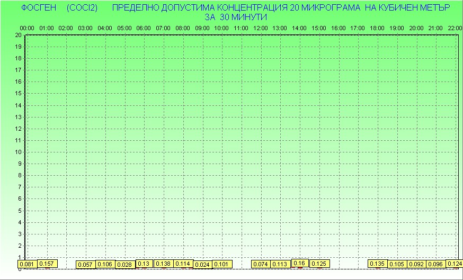Select the 10 vertical axis tick label
This screenshot has width=463, height=280.
19,152
